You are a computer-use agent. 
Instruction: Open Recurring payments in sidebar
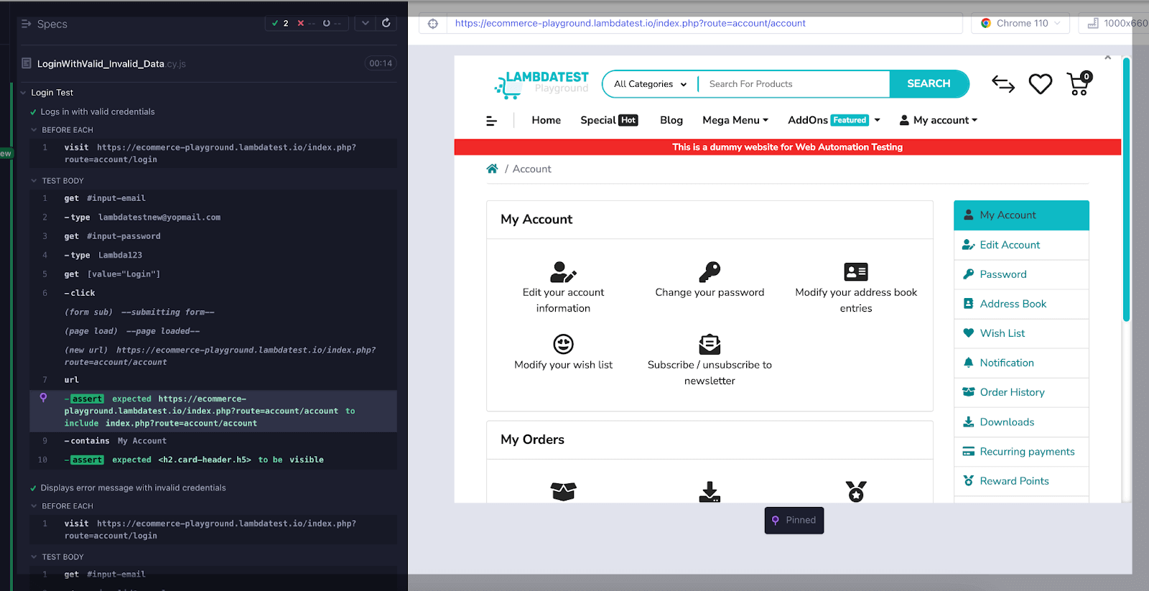1021,452
